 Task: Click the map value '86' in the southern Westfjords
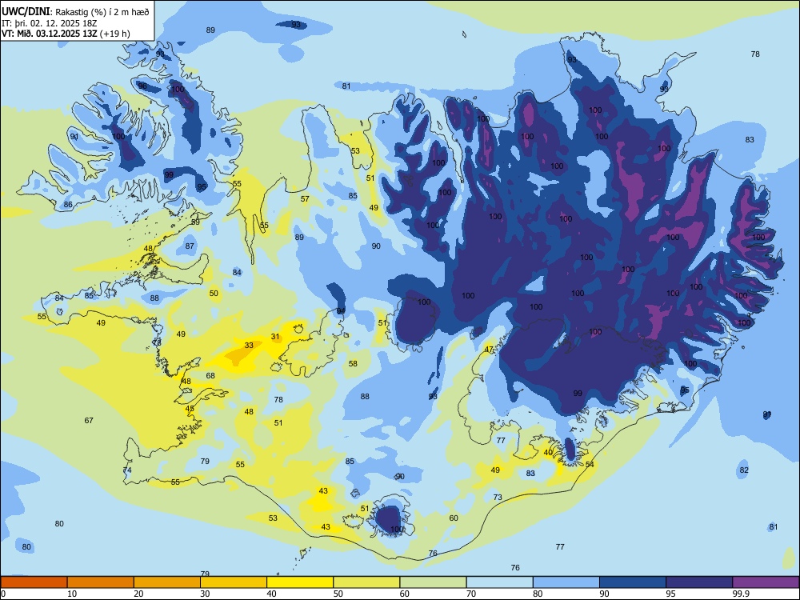pos(68,205)
